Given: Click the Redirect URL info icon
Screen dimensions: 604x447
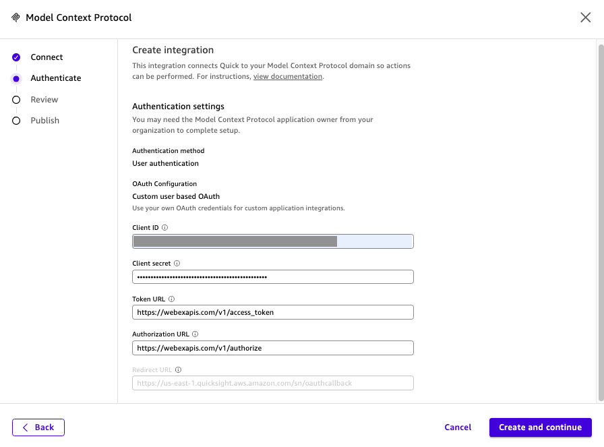Looking at the screenshot, I should point(179,370).
